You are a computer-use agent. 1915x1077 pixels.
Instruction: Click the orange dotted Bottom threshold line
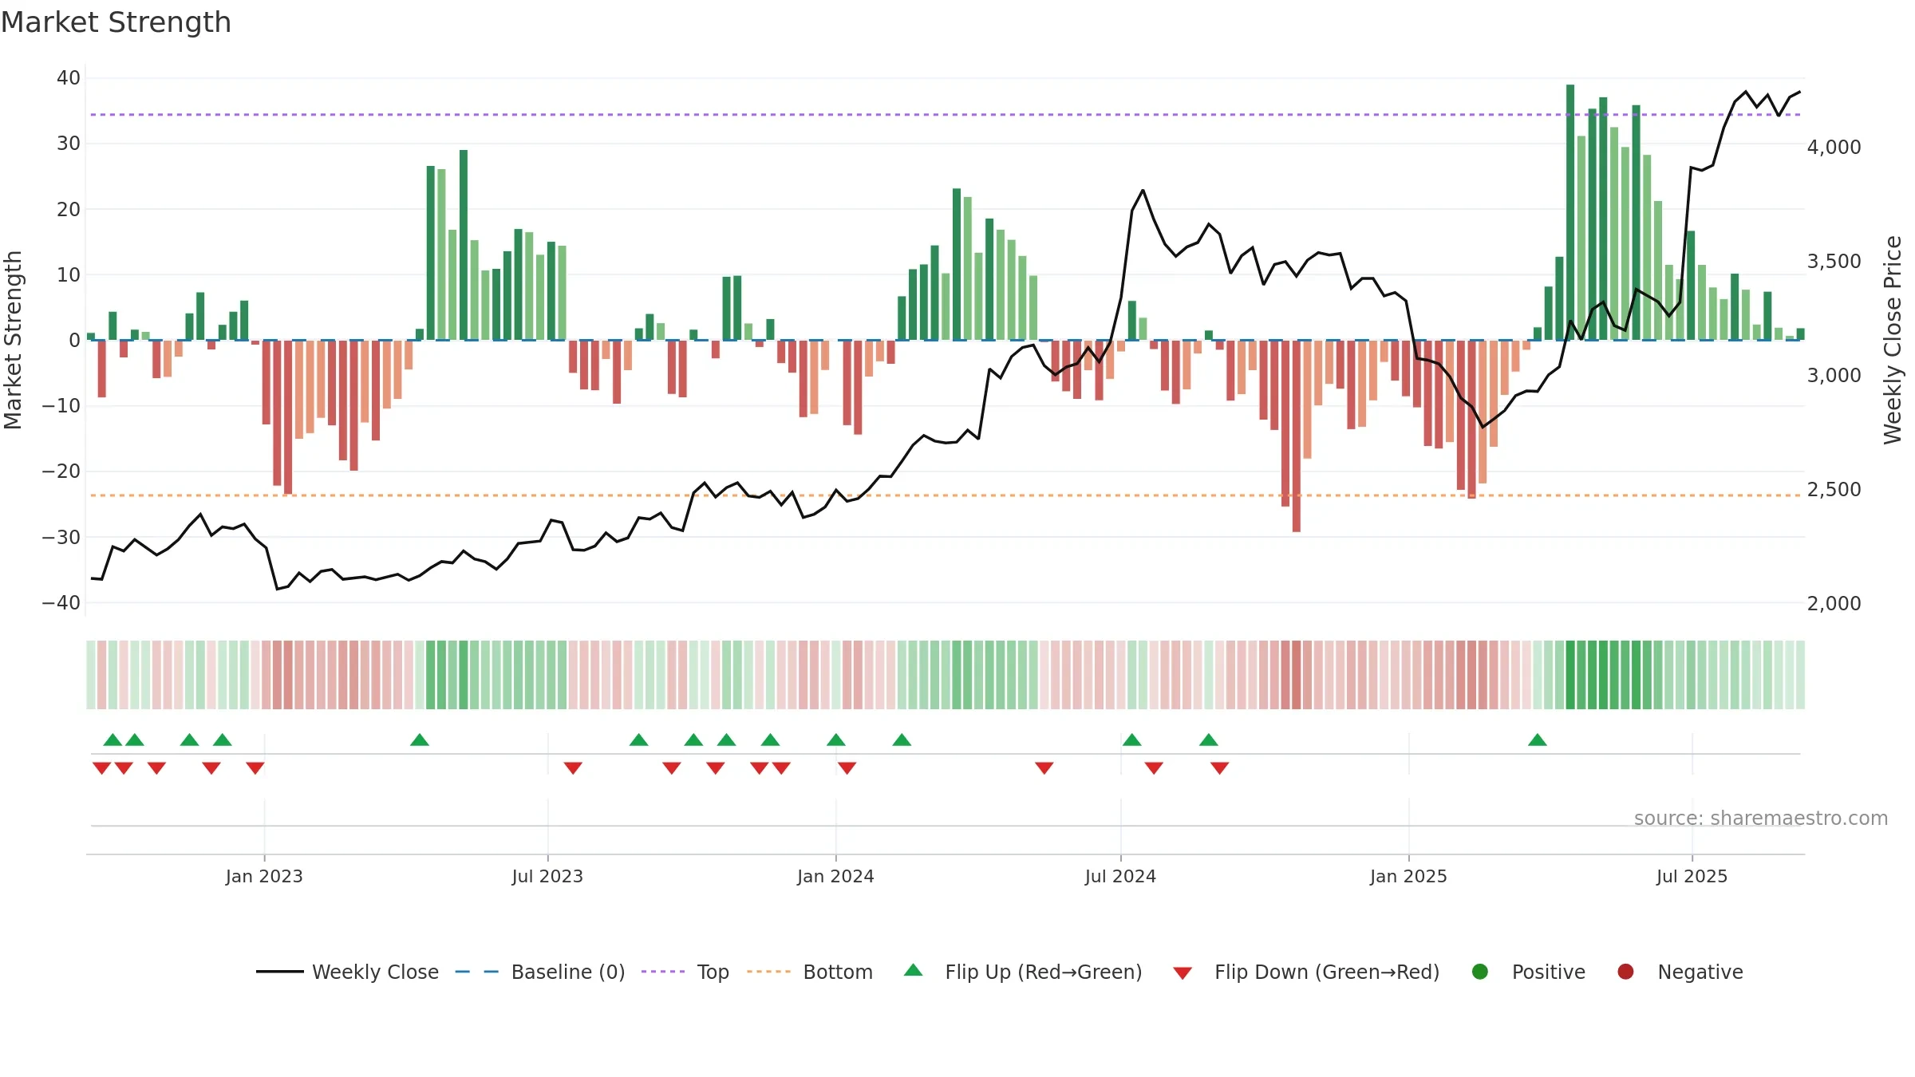pos(946,495)
